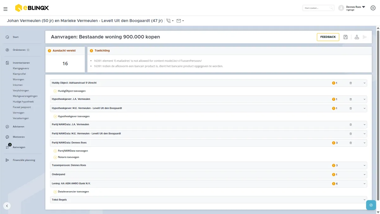Viewport: 380px width, 214px height.
Task: Expand the Tekst Regels section
Action: tap(364, 200)
